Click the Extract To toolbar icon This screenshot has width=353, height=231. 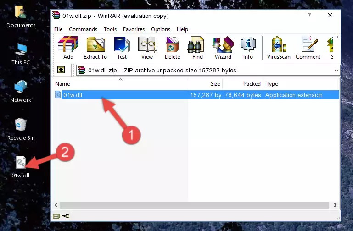[x=95, y=48]
